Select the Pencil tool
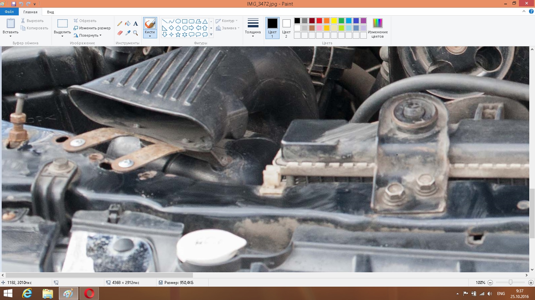Image resolution: width=535 pixels, height=300 pixels. tap(120, 24)
